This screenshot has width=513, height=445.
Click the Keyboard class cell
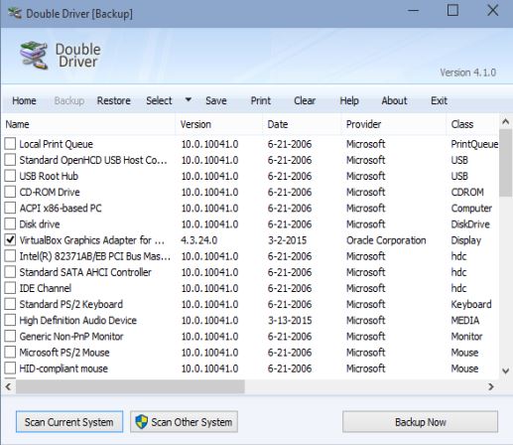[471, 304]
